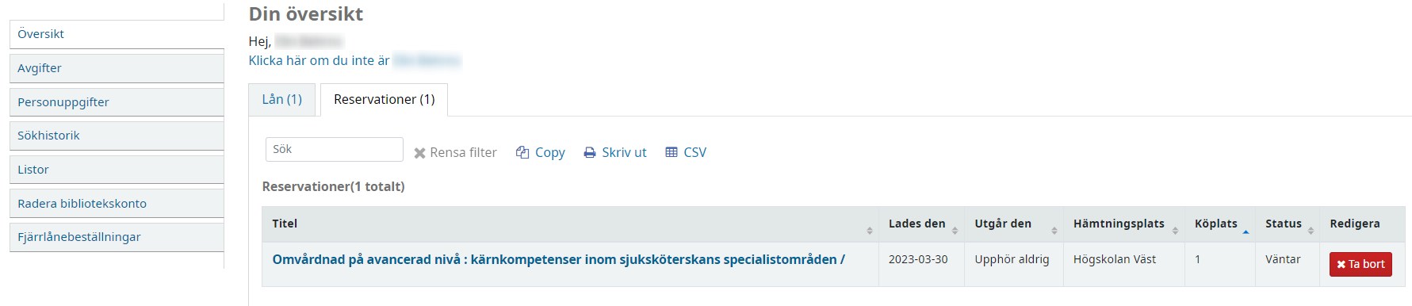This screenshot has height=306, width=1412.
Task: Click the printer icon for Skriv ut
Action: (x=590, y=152)
